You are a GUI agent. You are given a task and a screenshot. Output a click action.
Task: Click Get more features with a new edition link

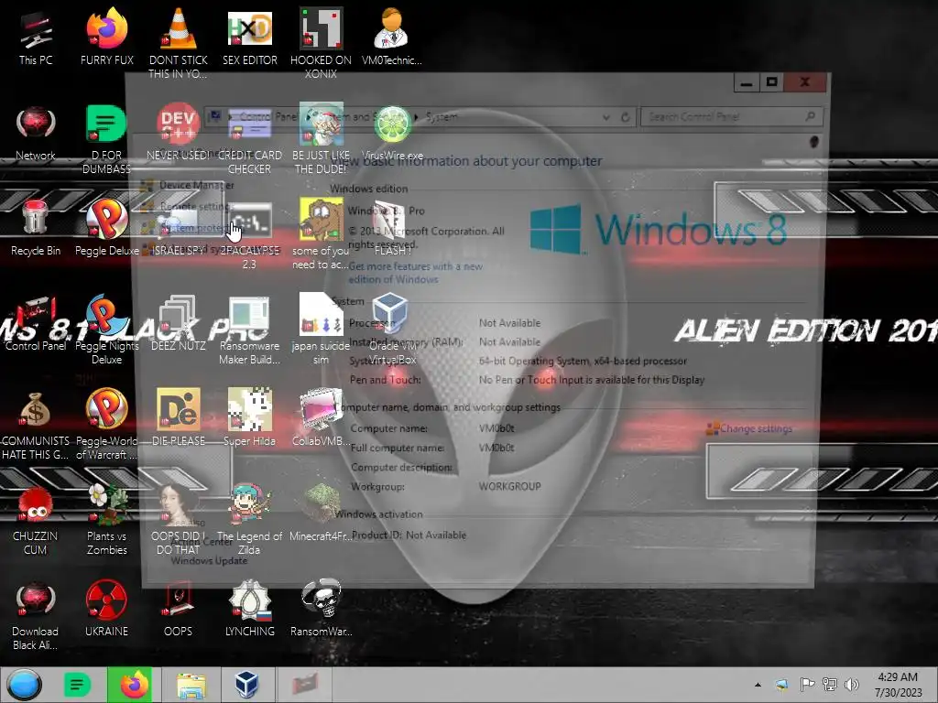click(416, 273)
